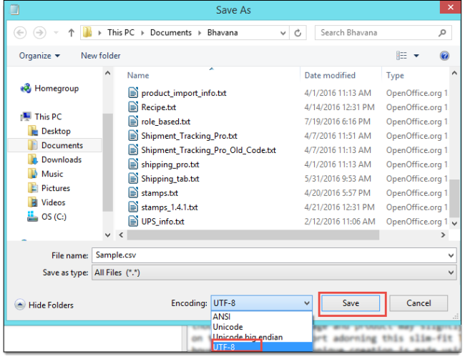Expand the File name dropdown arrow

451,255
